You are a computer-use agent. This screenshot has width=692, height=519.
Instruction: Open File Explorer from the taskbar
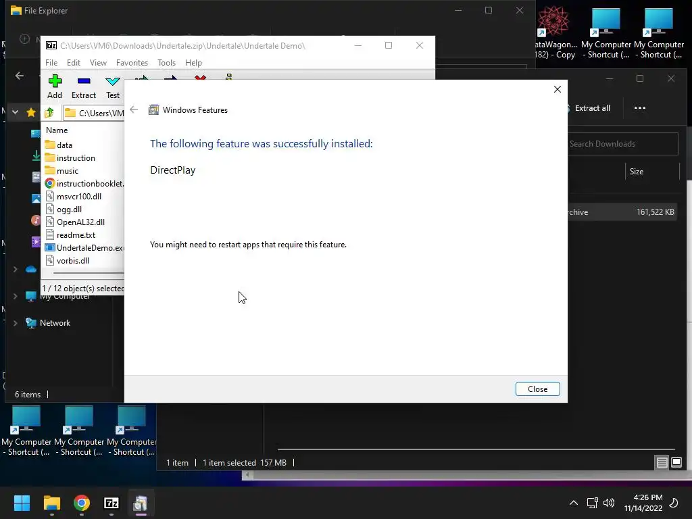pyautogui.click(x=51, y=503)
